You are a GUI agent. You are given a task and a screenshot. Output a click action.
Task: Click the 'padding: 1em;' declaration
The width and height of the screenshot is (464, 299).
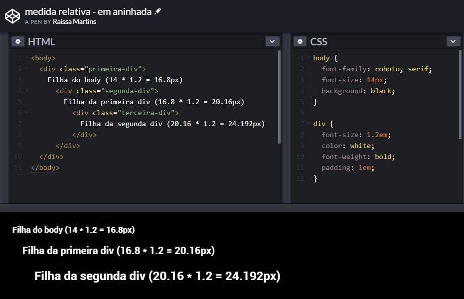point(348,167)
